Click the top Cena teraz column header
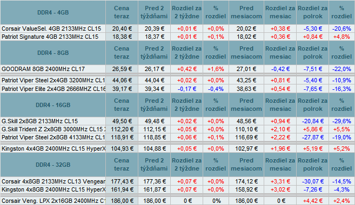This screenshot has height=205, width=355. (x=122, y=12)
